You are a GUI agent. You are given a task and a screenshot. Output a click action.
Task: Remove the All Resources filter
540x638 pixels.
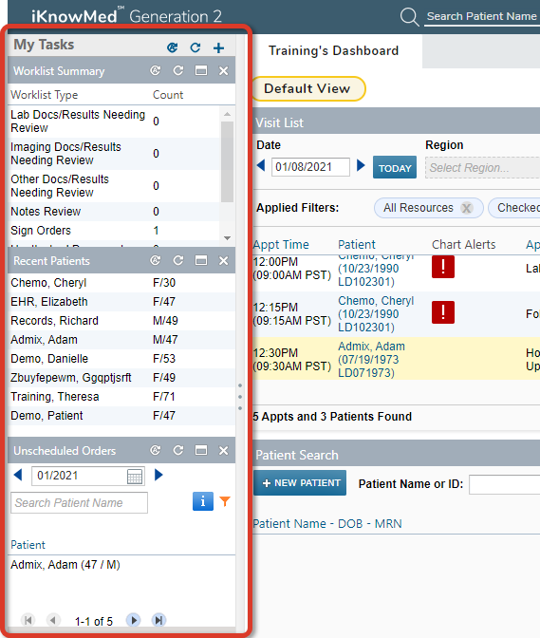point(466,208)
